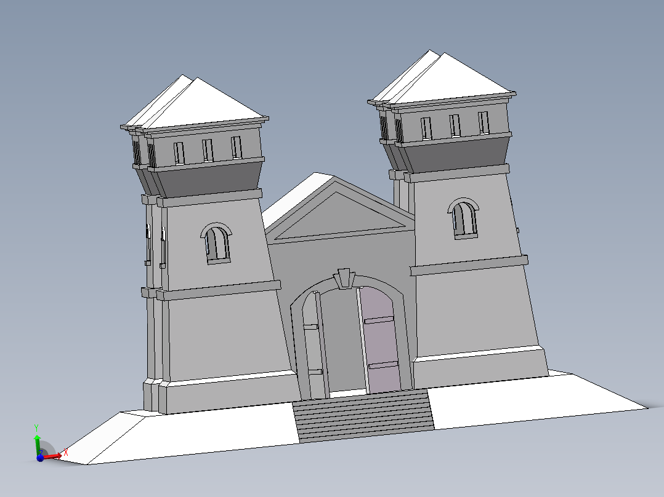Click the red X axis arrow of the triad

click(x=54, y=456)
